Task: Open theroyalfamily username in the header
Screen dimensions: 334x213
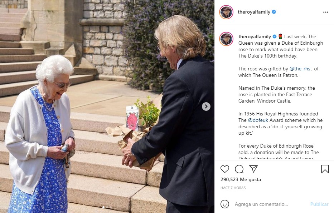Action: 254,12
